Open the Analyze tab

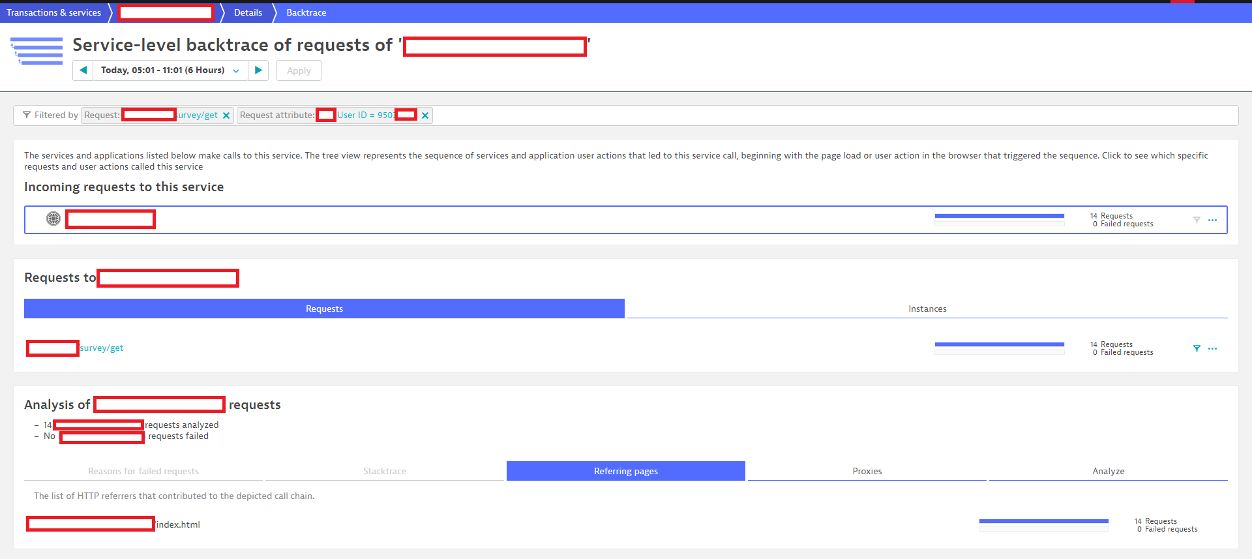point(1108,471)
